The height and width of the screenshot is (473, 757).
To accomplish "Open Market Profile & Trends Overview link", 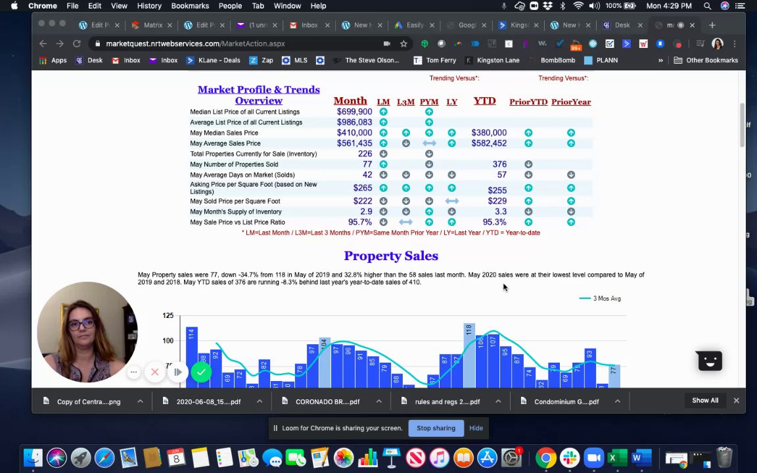I will coord(259,95).
